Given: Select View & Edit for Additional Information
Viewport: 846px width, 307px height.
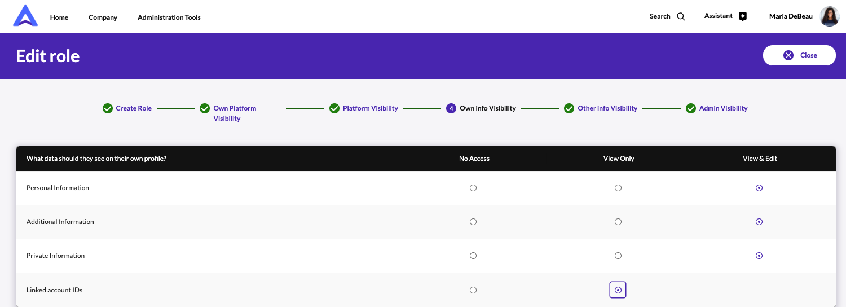Looking at the screenshot, I should (759, 222).
